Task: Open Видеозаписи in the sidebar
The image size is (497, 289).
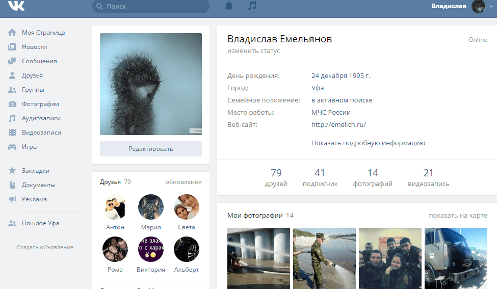Action: (41, 133)
